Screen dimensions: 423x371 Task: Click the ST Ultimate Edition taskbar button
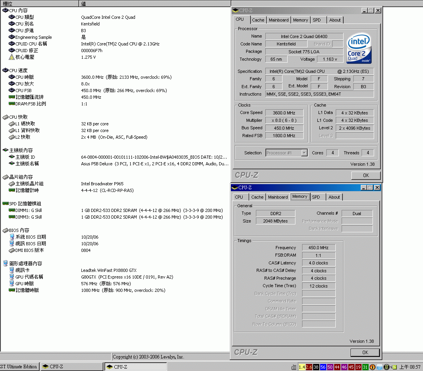click(20, 367)
